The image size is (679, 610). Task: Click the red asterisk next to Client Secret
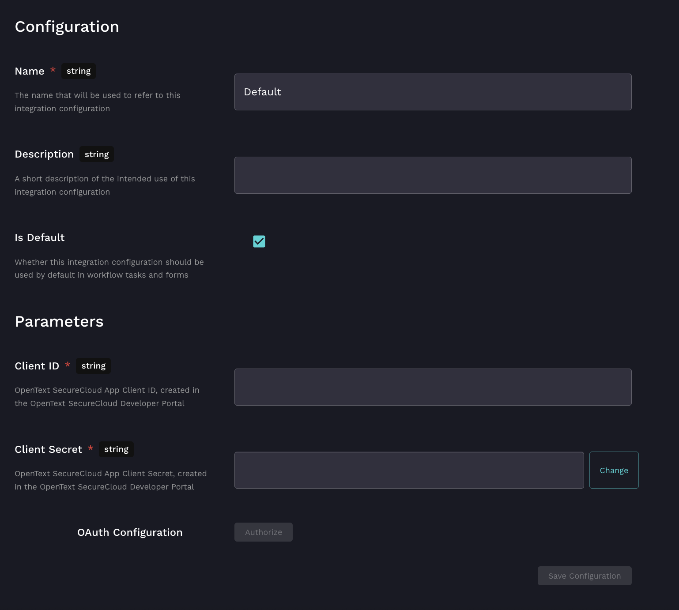pos(91,448)
